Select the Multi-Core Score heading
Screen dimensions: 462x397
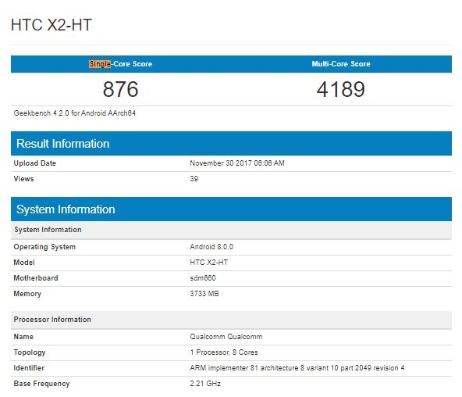coord(341,64)
